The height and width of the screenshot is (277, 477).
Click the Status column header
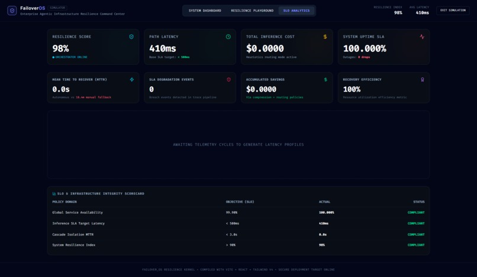tap(419, 201)
